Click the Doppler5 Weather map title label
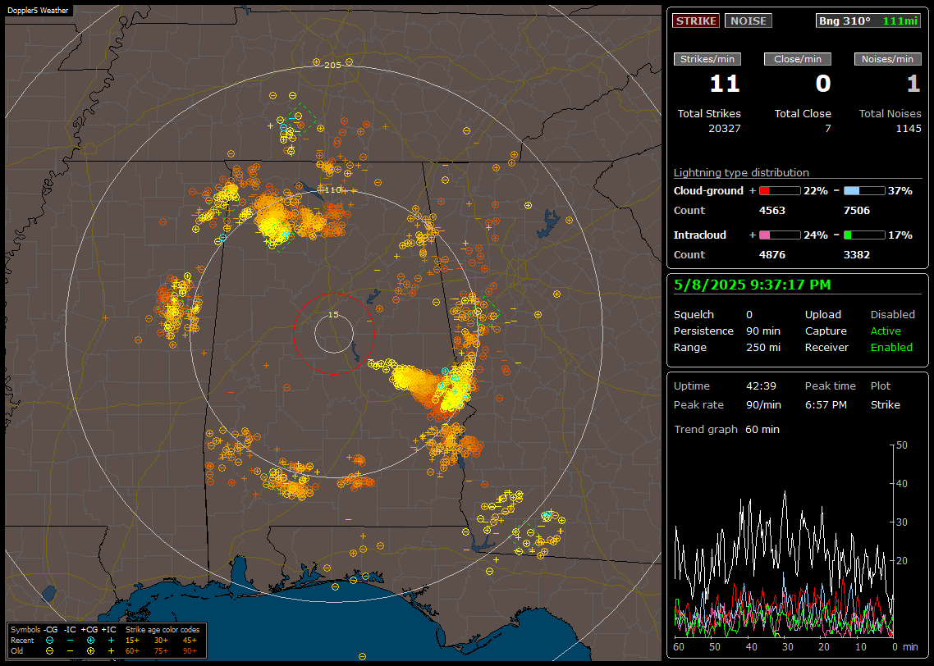 point(38,11)
